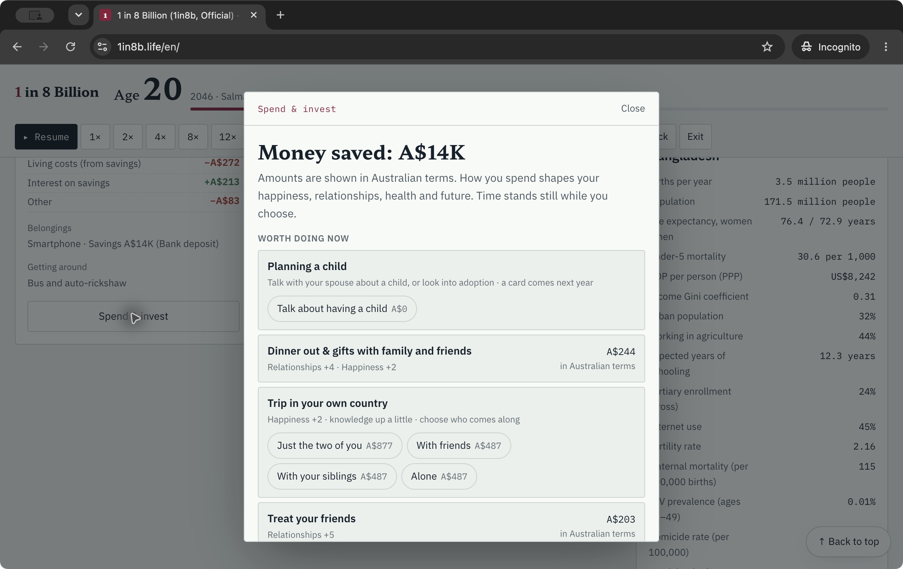This screenshot has height=569, width=903.
Task: Reload the page with the refresh icon
Action: (x=70, y=47)
